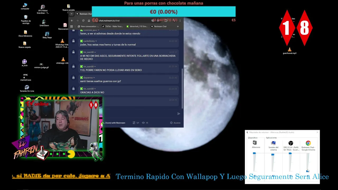338x190 pixels.
Task: Click message 'santi tienes sueños guarros con jp?'
Action: [101, 81]
